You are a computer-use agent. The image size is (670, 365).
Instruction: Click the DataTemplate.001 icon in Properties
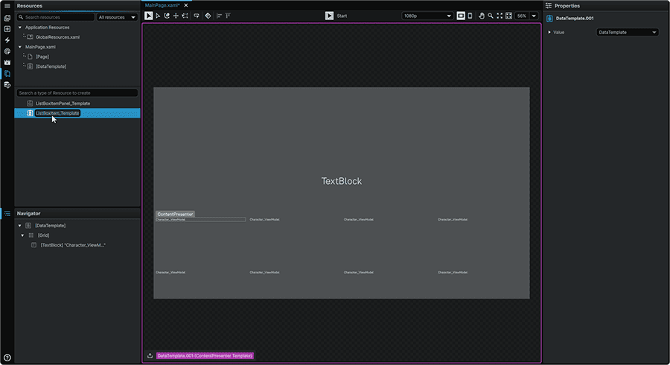coord(549,19)
